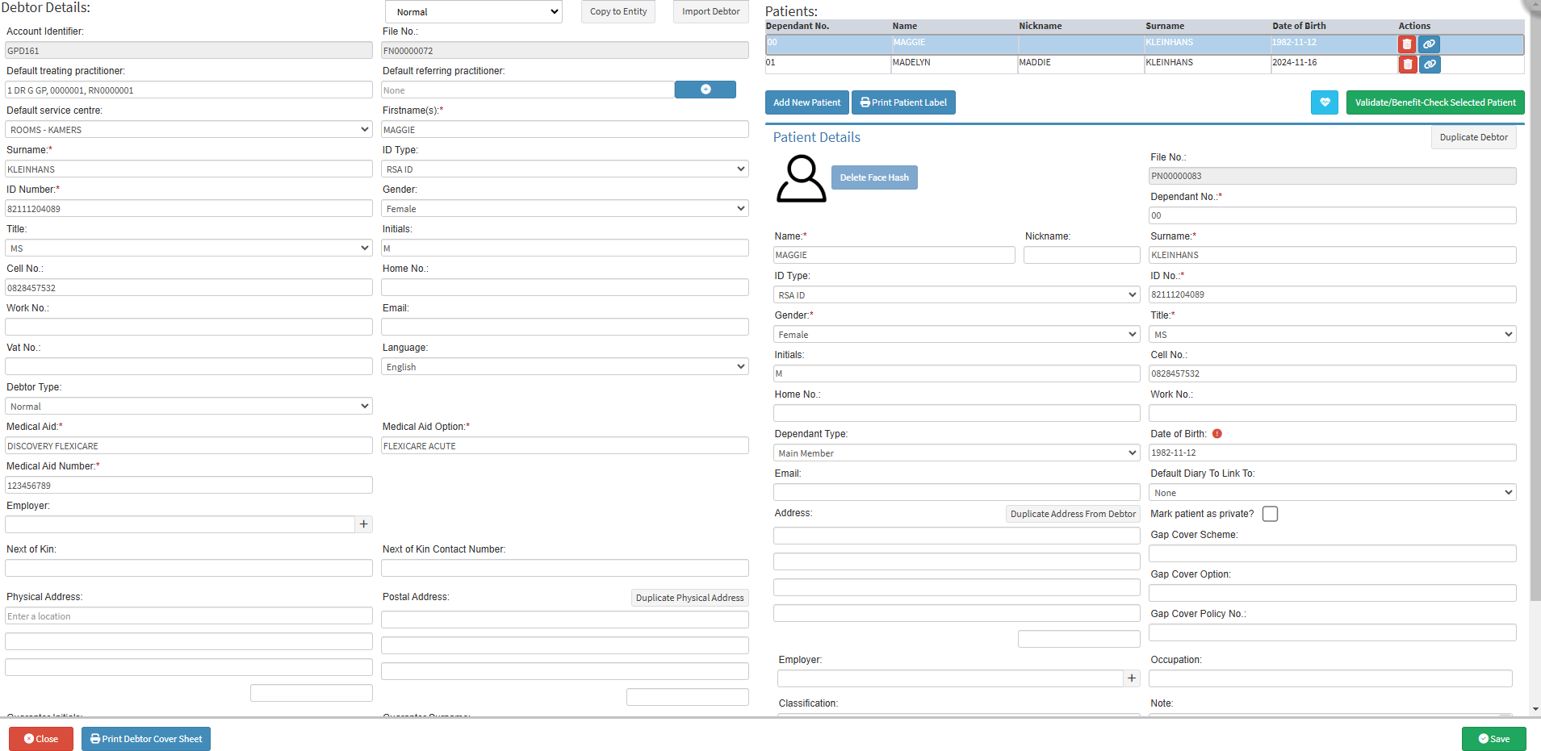Viewport: 1541px width, 751px height.
Task: Expand the Language dropdown showing English
Action: click(x=565, y=366)
